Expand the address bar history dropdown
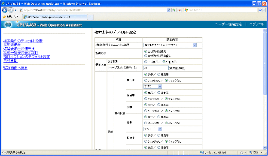The image size is (268, 156). point(168,10)
